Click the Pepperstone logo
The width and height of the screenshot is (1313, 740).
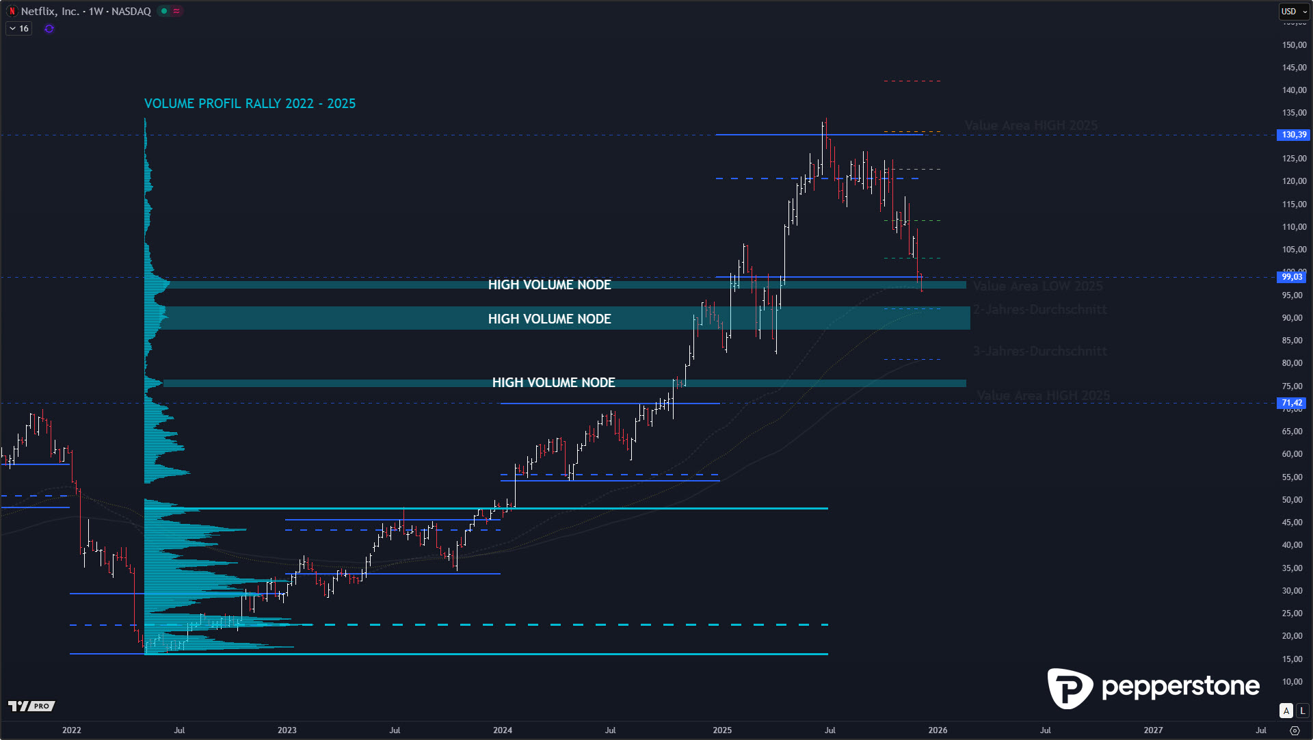[x=1153, y=687]
